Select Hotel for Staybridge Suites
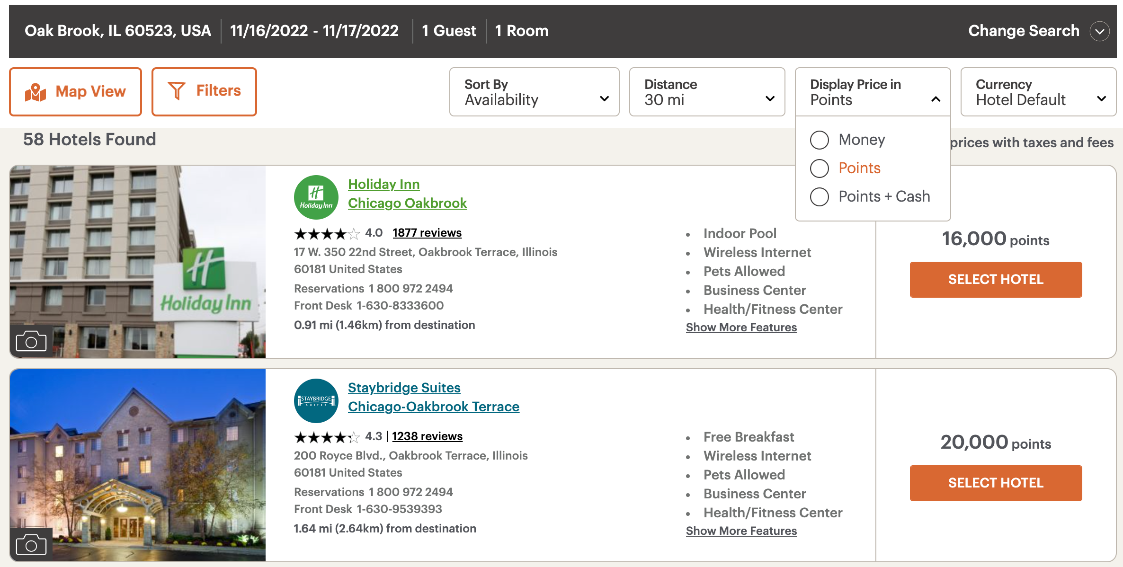 pyautogui.click(x=996, y=483)
